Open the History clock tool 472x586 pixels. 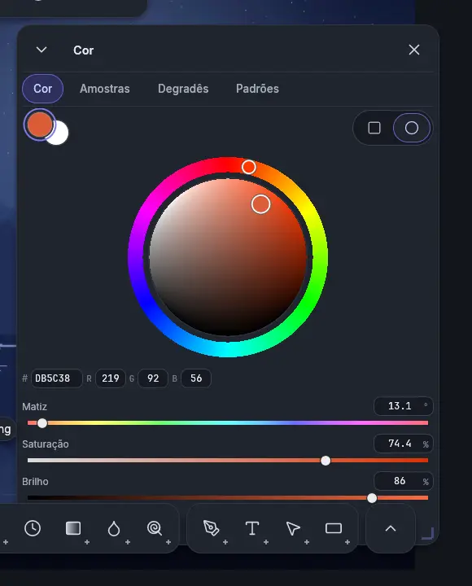33,528
